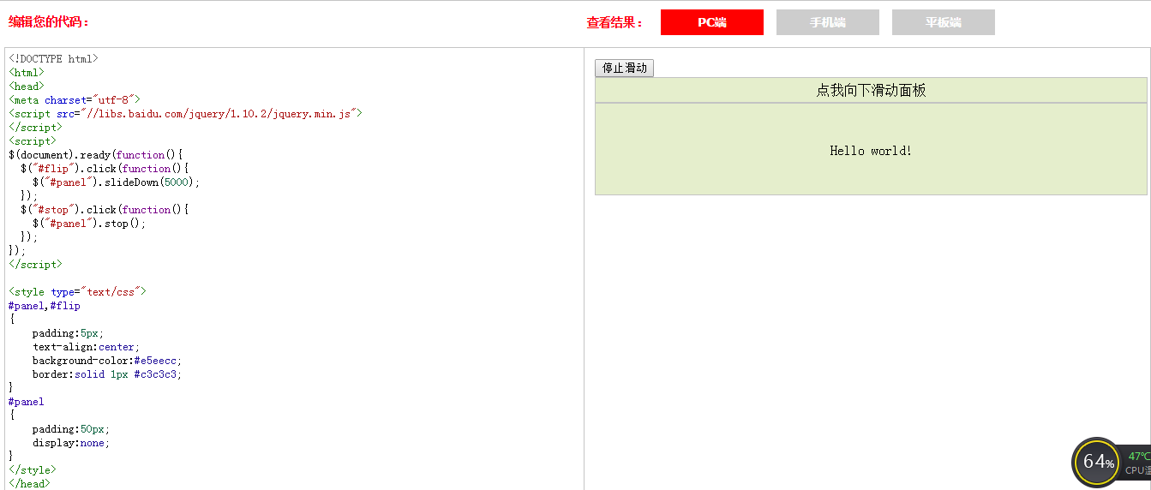Click the $("#flip").click(function(){ line
The width and height of the screenshot is (1151, 490).
(x=105, y=169)
